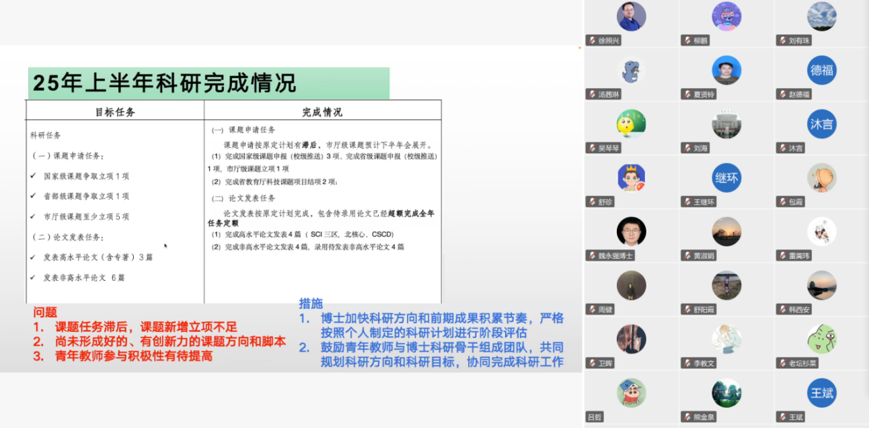Click the 夏贤铃 name label
Image resolution: width=869 pixels, height=428 pixels.
tap(704, 94)
